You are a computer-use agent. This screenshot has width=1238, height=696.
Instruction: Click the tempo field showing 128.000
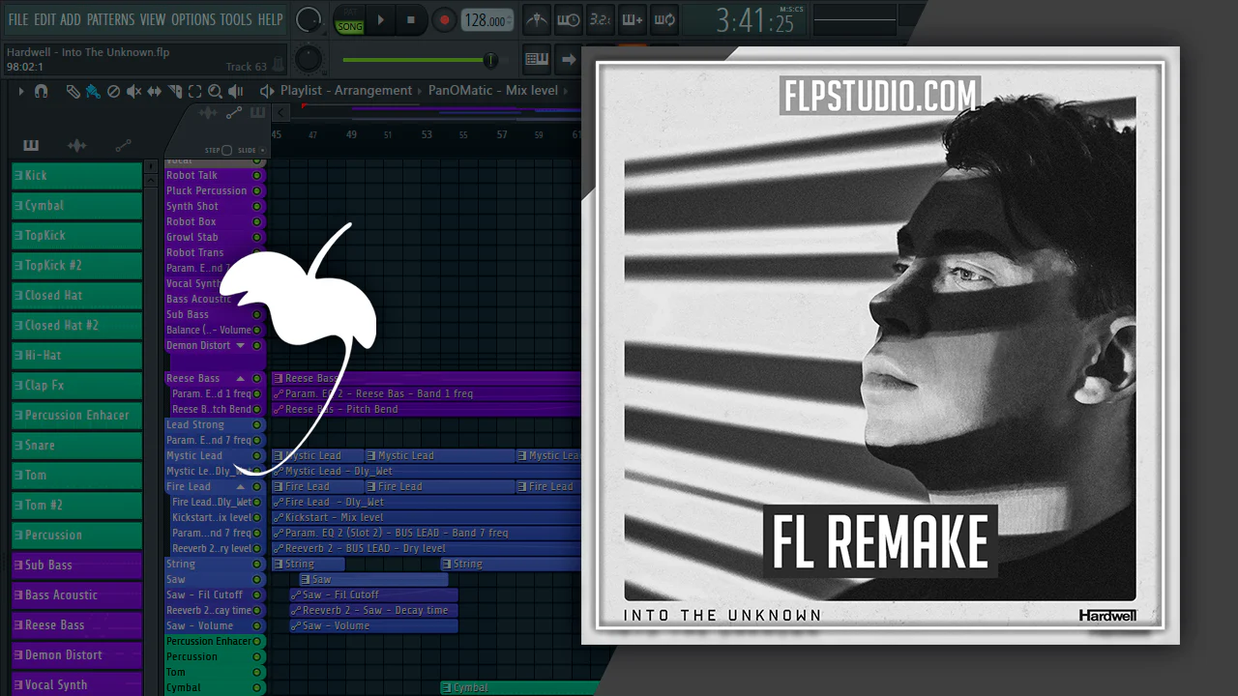point(487,20)
